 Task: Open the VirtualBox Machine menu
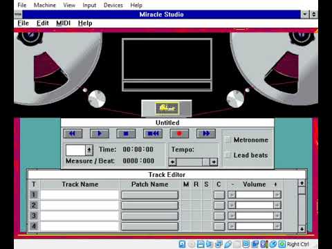(45, 5)
